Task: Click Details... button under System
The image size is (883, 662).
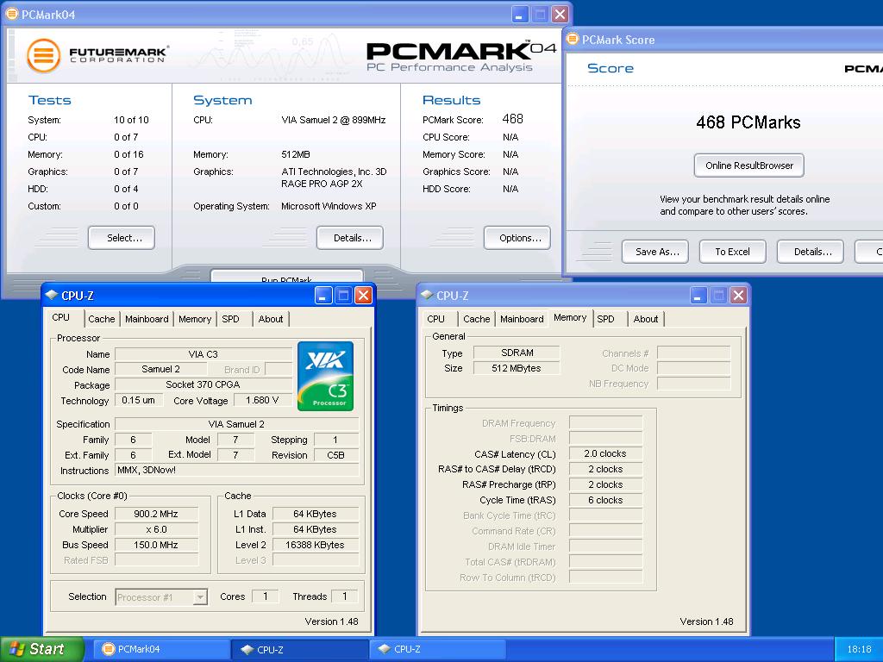Action: [x=350, y=238]
